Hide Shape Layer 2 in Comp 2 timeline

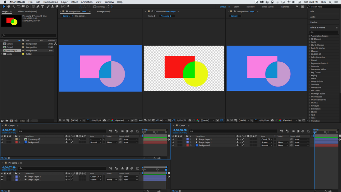pyautogui.click(x=173, y=139)
